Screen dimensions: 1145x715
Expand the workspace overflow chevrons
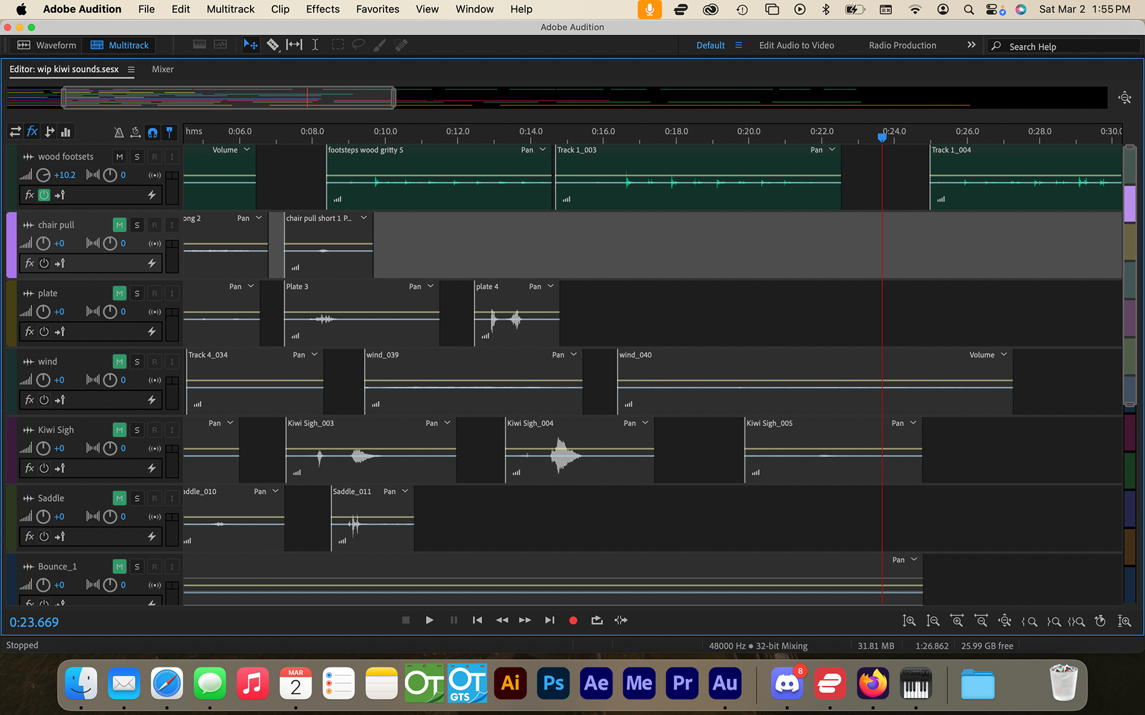pos(971,45)
